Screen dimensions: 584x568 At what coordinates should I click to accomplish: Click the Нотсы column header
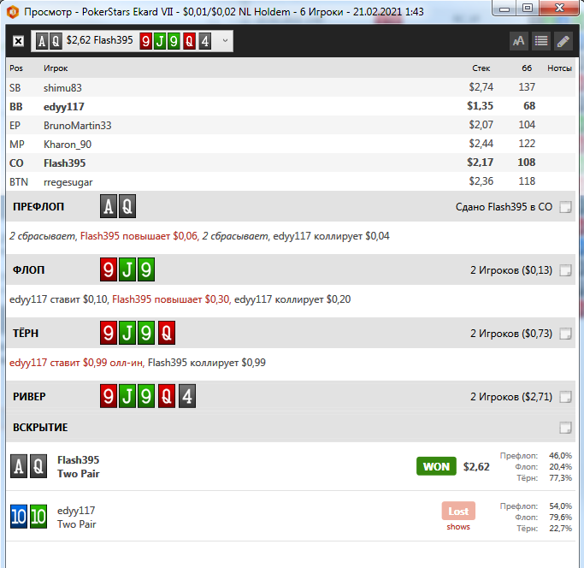[x=559, y=68]
